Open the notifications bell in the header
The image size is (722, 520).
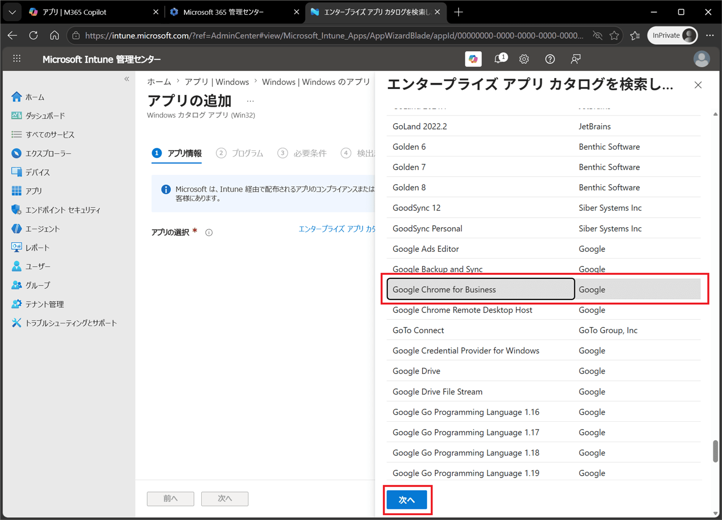pyautogui.click(x=500, y=59)
